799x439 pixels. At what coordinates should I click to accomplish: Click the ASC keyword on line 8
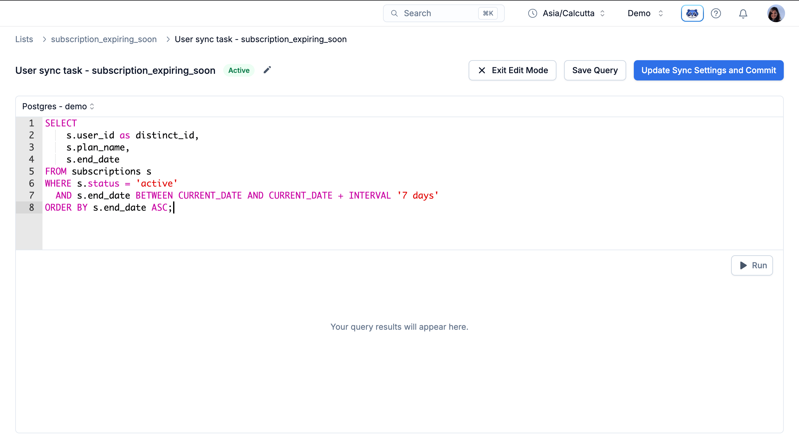(x=159, y=207)
